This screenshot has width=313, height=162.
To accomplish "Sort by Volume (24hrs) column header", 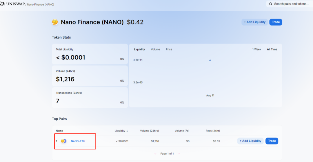I will click(150, 131).
